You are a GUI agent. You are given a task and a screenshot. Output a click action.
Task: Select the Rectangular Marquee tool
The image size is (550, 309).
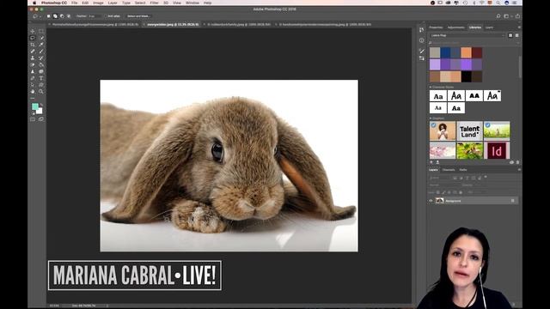pyautogui.click(x=41, y=31)
